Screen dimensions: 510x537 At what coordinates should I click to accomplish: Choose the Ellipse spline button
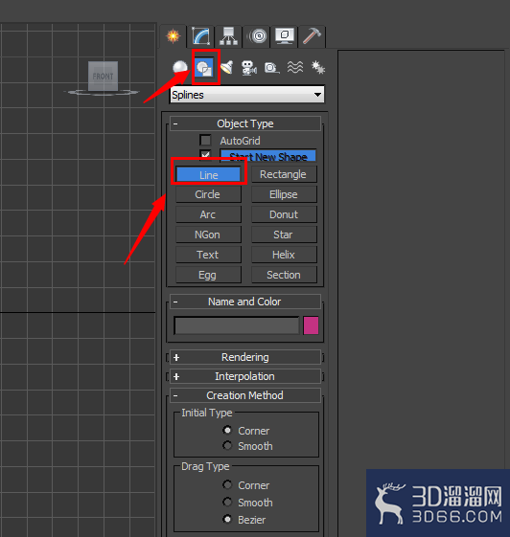coord(284,194)
